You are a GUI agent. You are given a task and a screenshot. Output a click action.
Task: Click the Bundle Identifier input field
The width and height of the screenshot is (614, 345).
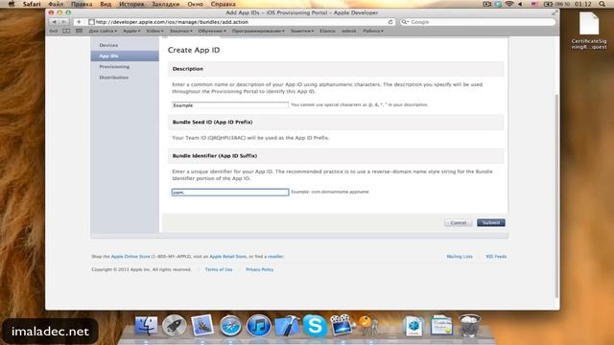click(x=230, y=192)
